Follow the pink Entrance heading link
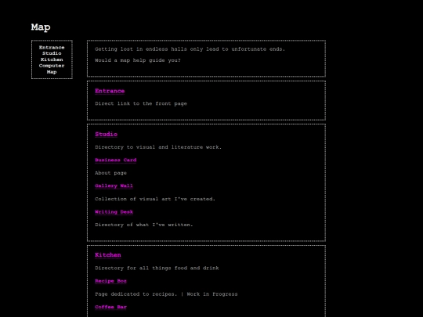 (110, 91)
